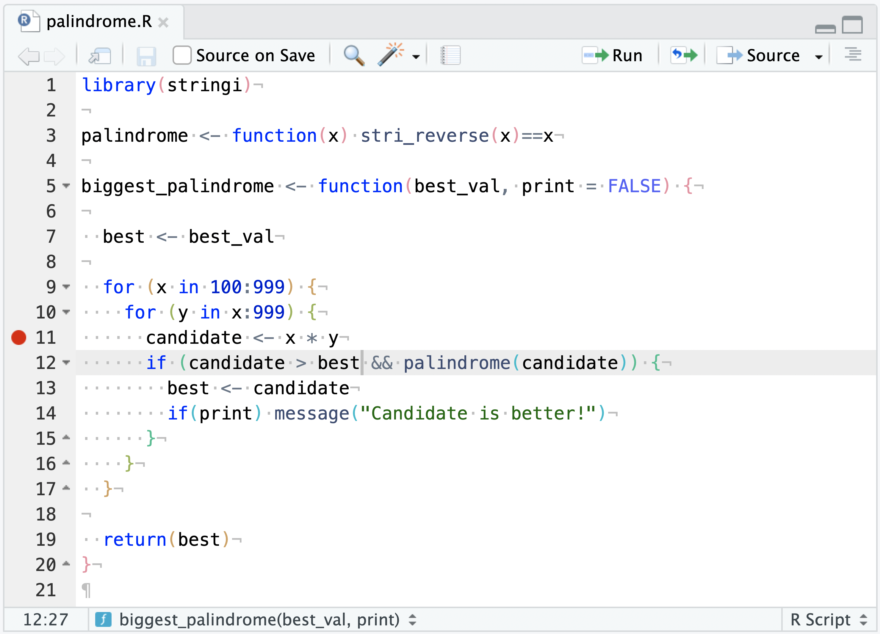Collapse the code fold on line 9
This screenshot has height=634, width=880.
click(x=66, y=287)
